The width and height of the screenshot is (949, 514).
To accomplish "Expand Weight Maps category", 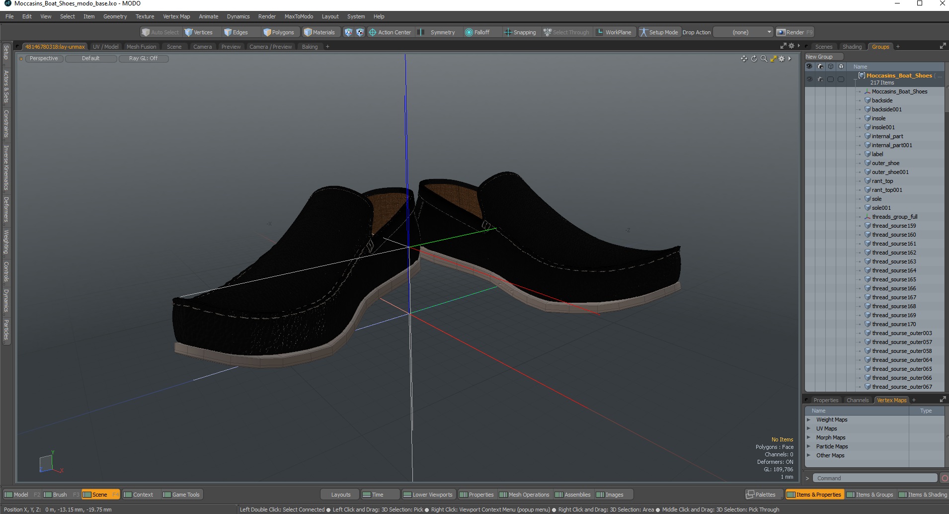I will 808,420.
